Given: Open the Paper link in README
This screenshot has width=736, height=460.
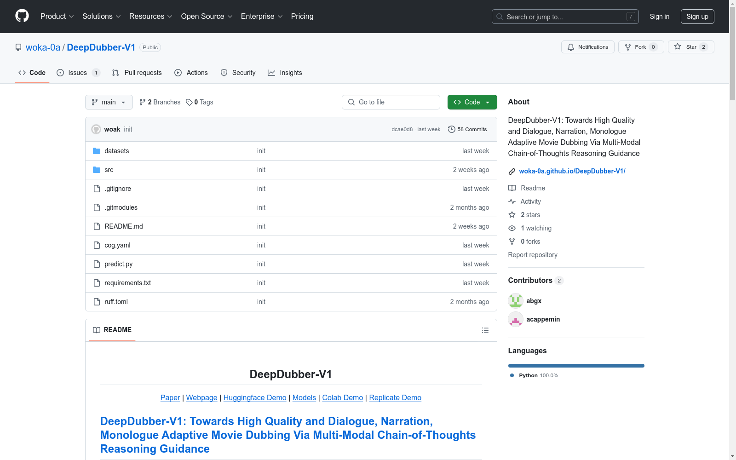Looking at the screenshot, I should click(x=170, y=397).
